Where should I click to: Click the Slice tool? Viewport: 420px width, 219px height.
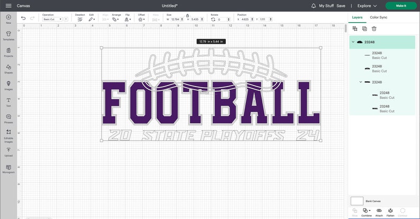point(354,212)
